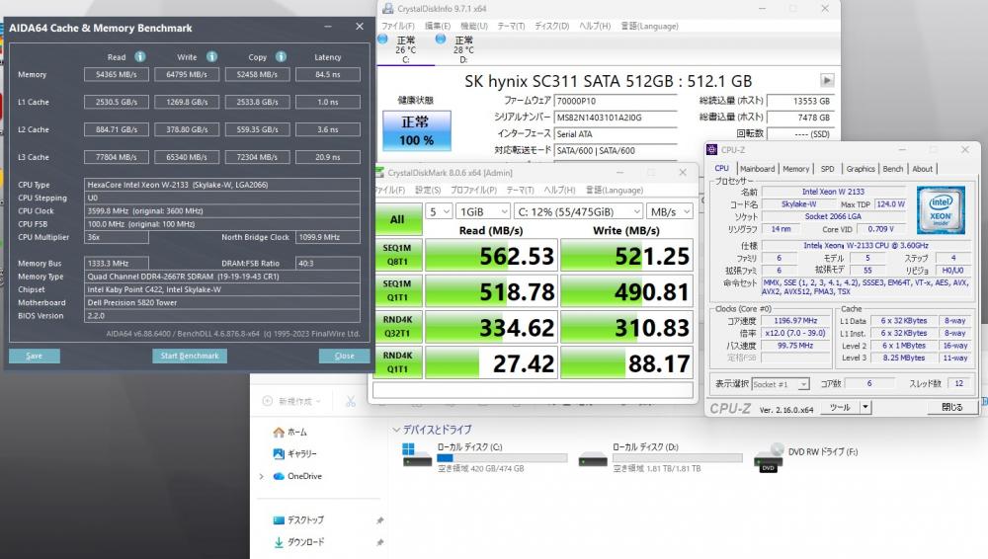
Task: Run RND4K Q32T1 test in CrystalDiskMark
Action: point(397,327)
